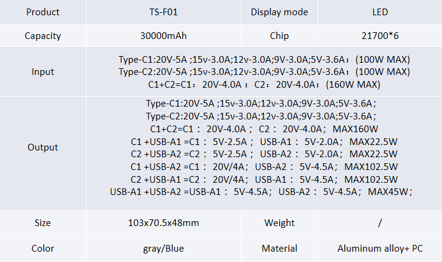Select the 21700*6 chip value

click(380, 36)
